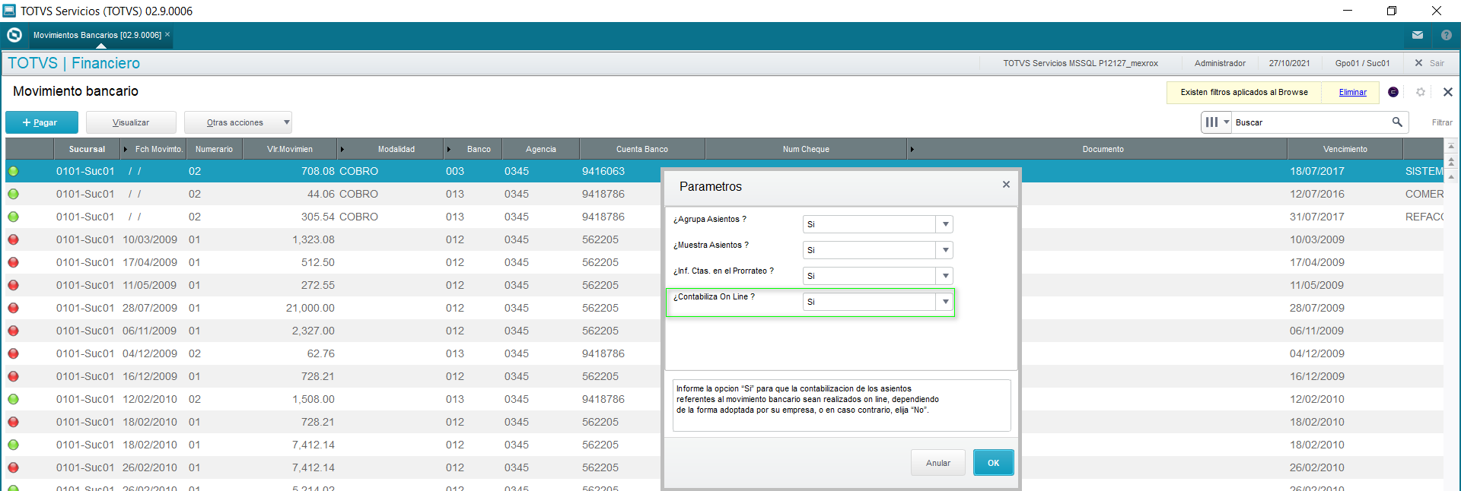
Task: Click red status icon of 16/12/2009 row
Action: pyautogui.click(x=13, y=376)
